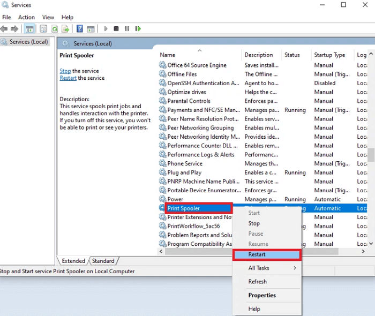This screenshot has width=375, height=316.
Task: Toggle the Show/Hide Action Pane icon
Action: click(x=91, y=29)
